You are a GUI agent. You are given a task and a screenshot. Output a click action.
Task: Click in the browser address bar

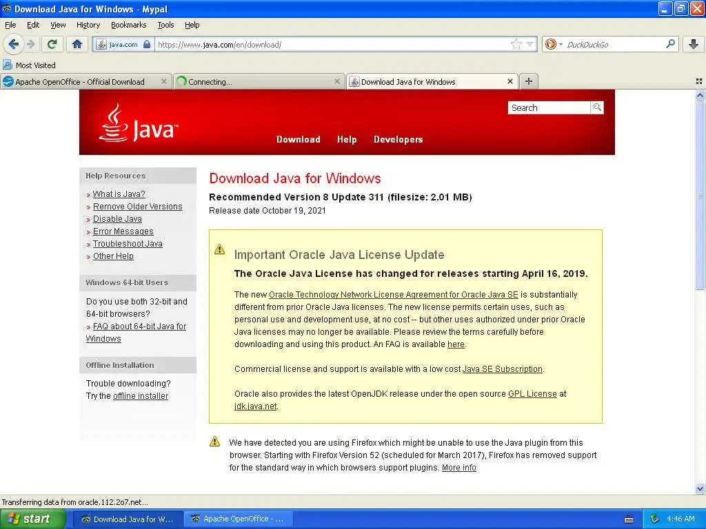pyautogui.click(x=332, y=44)
